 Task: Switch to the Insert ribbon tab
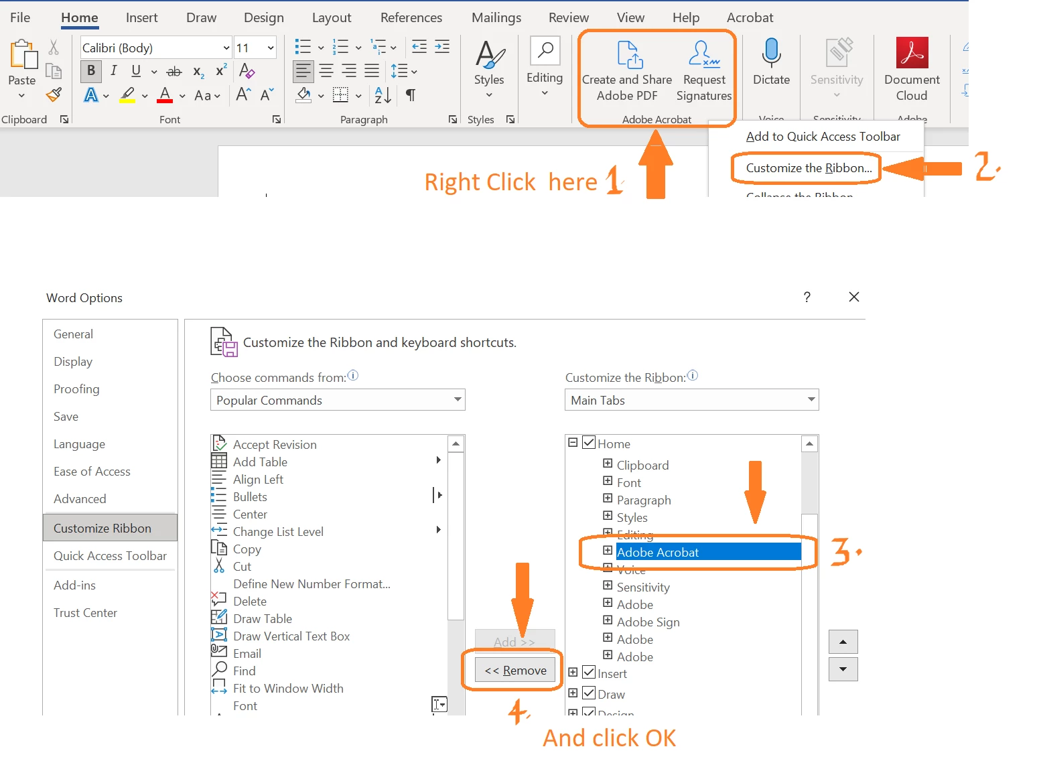[x=141, y=17]
